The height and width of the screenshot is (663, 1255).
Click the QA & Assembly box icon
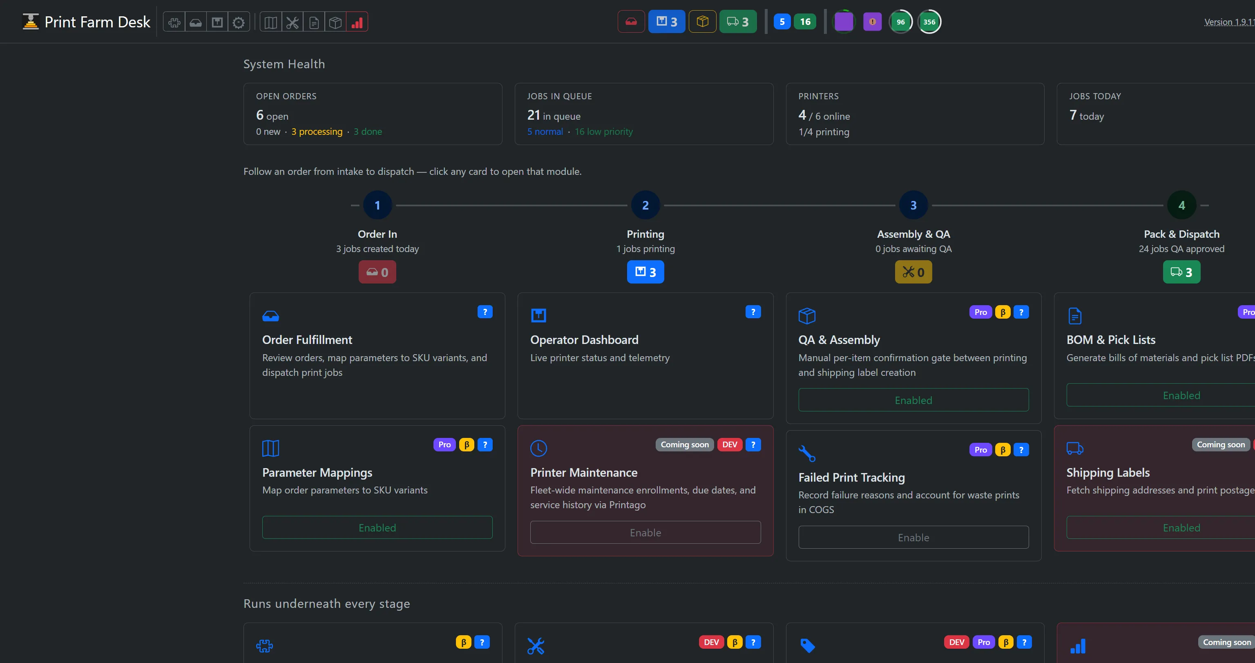[807, 316]
